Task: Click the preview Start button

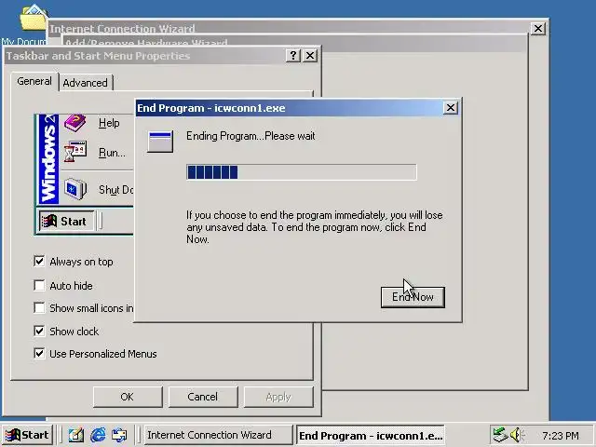Action: click(66, 222)
